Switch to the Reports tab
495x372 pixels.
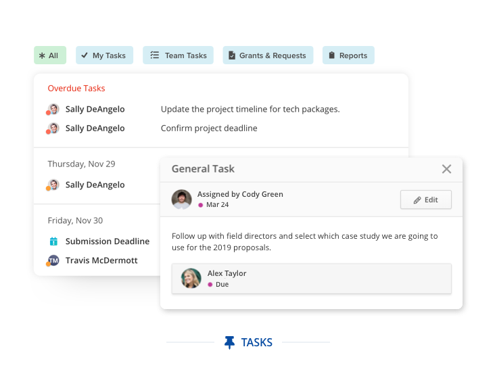(x=348, y=55)
